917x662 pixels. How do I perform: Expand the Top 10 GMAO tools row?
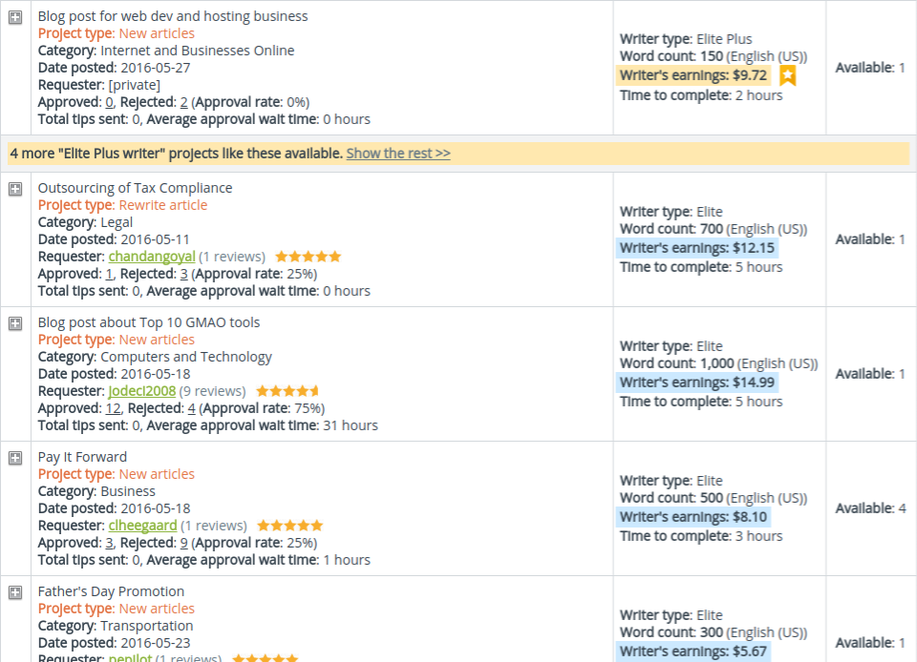[15, 323]
